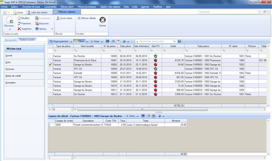Image resolution: width=272 pixels, height=161 pixels.
Task: Select Notes de crédit in sidebar
Action: [24, 76]
